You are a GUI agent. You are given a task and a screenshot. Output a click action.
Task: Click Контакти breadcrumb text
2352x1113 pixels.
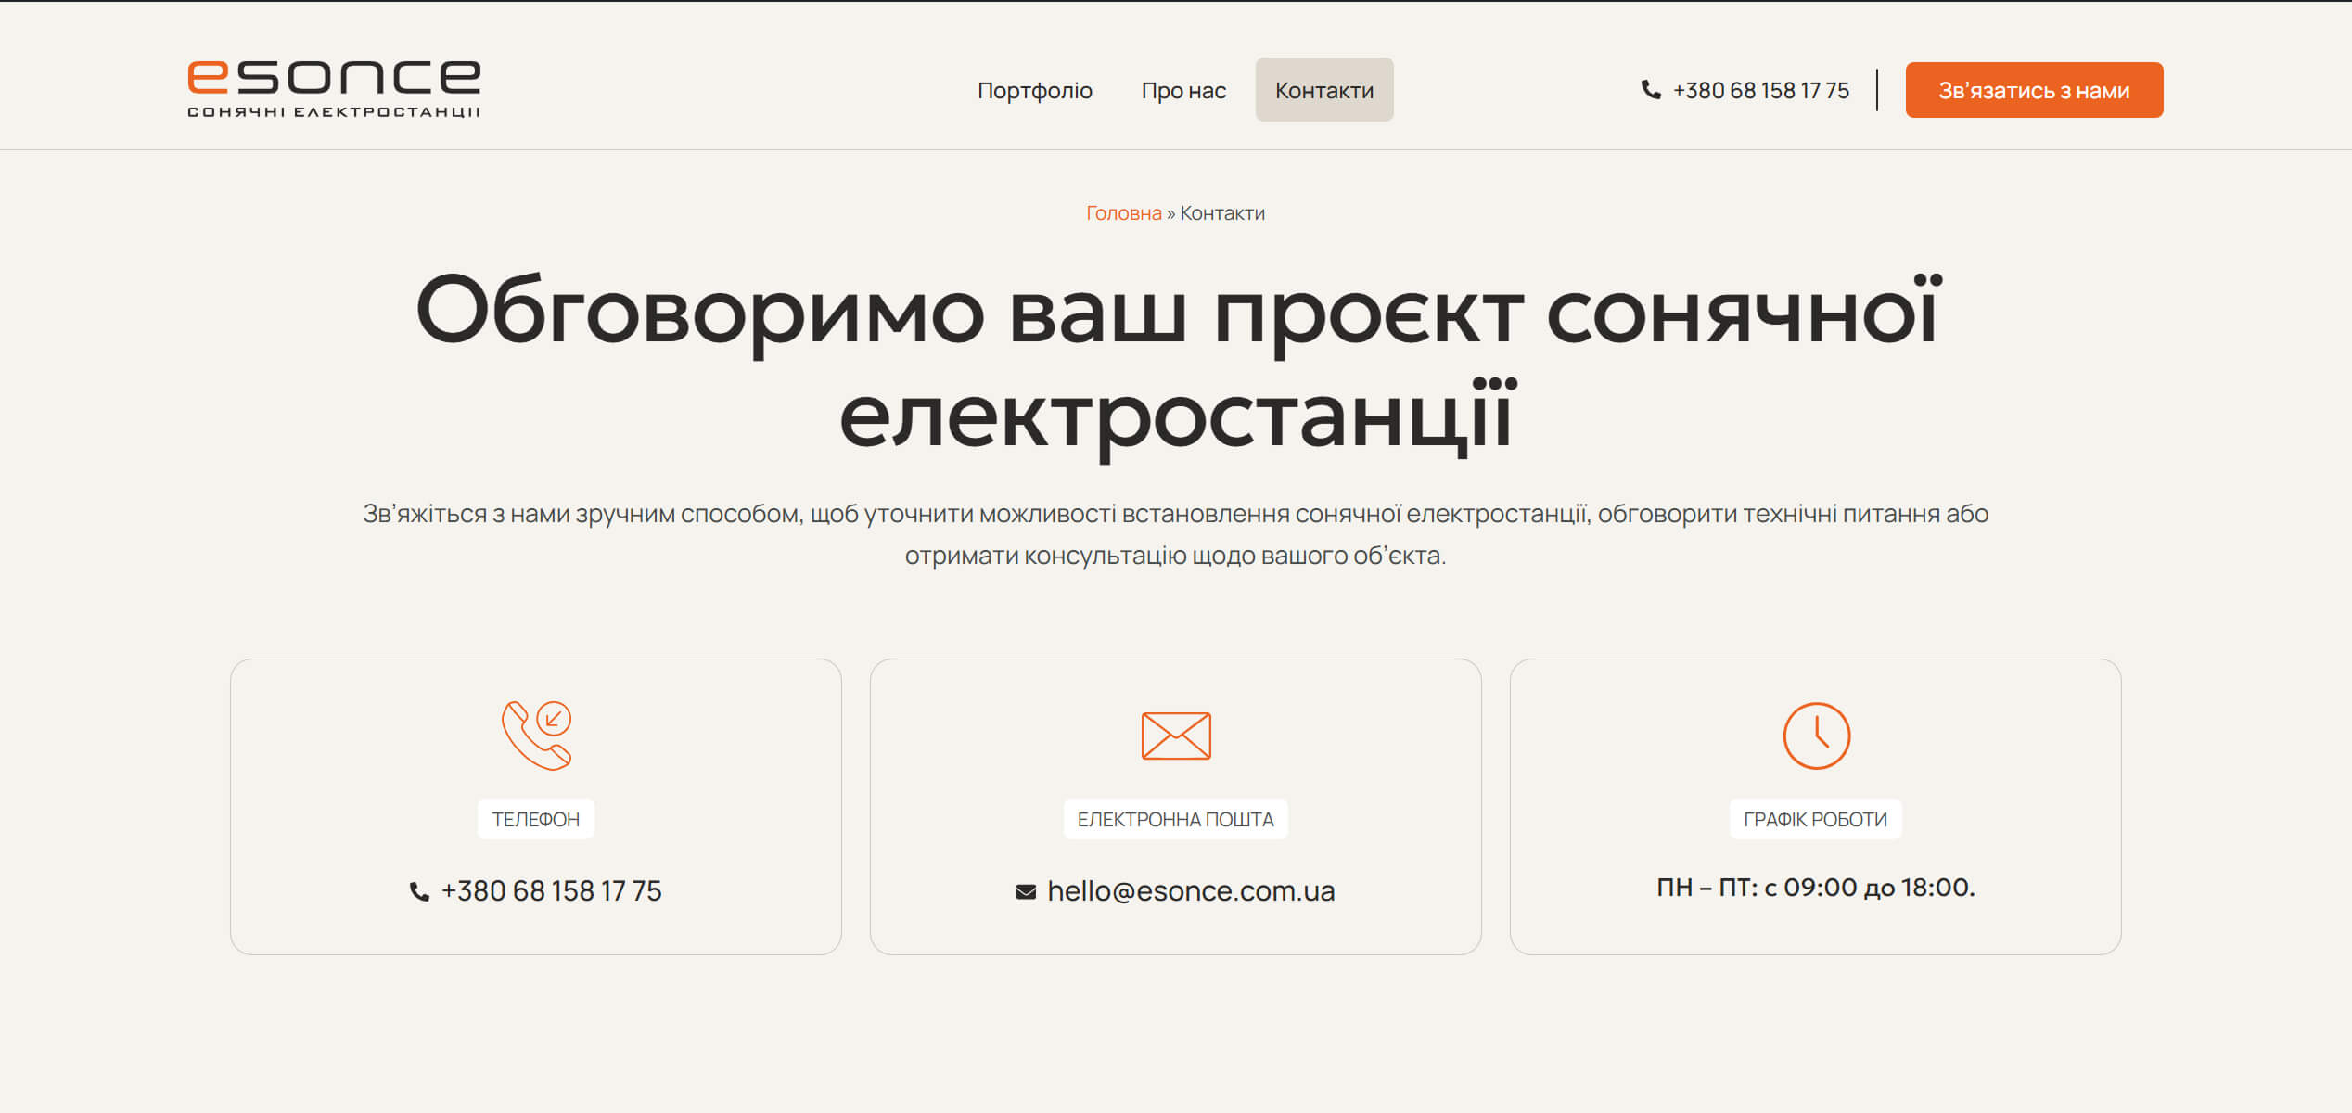point(1222,213)
